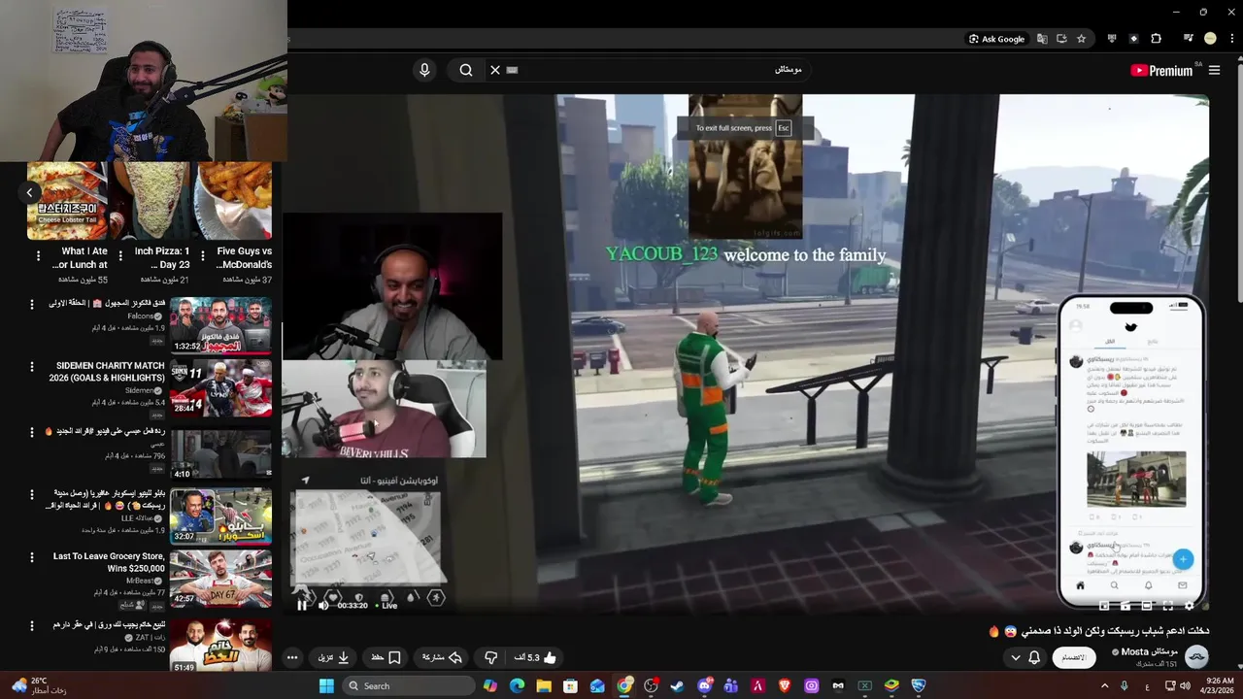Click the taskbar Search box
The image size is (1243, 699).
tap(408, 685)
